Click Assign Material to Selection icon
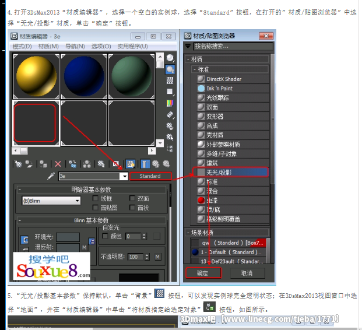362x330 pixels. click(43, 164)
